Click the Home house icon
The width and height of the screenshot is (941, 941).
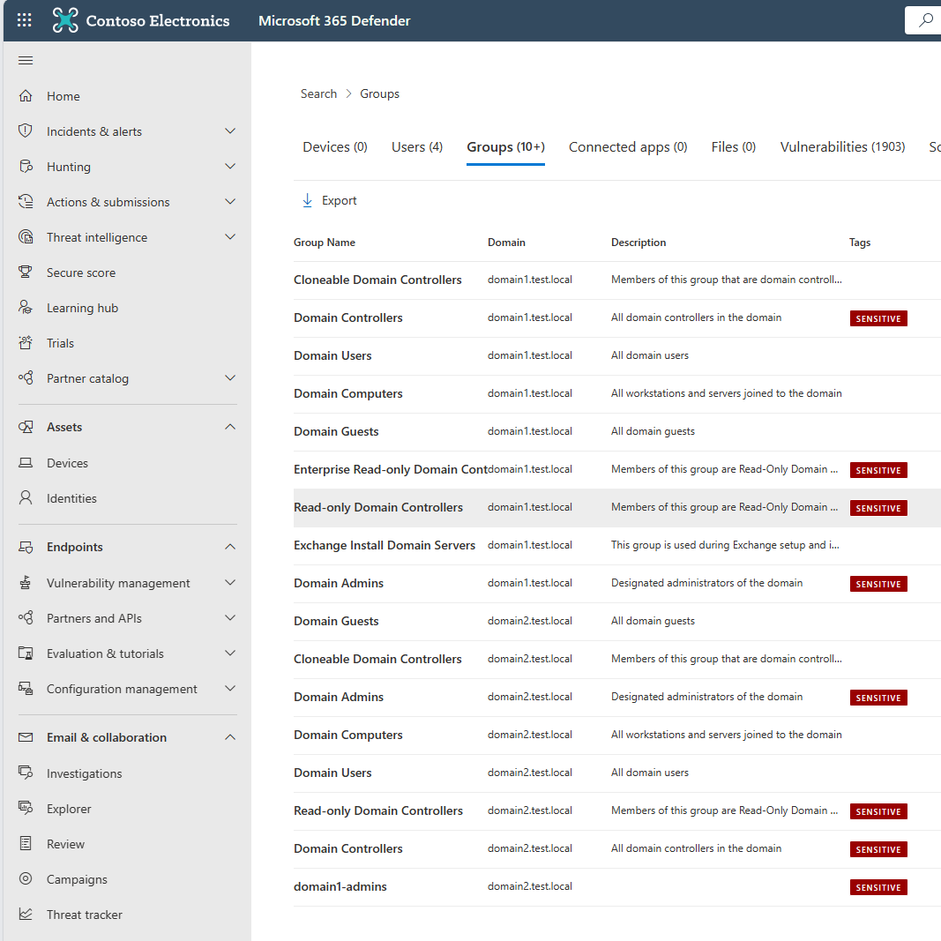click(26, 96)
